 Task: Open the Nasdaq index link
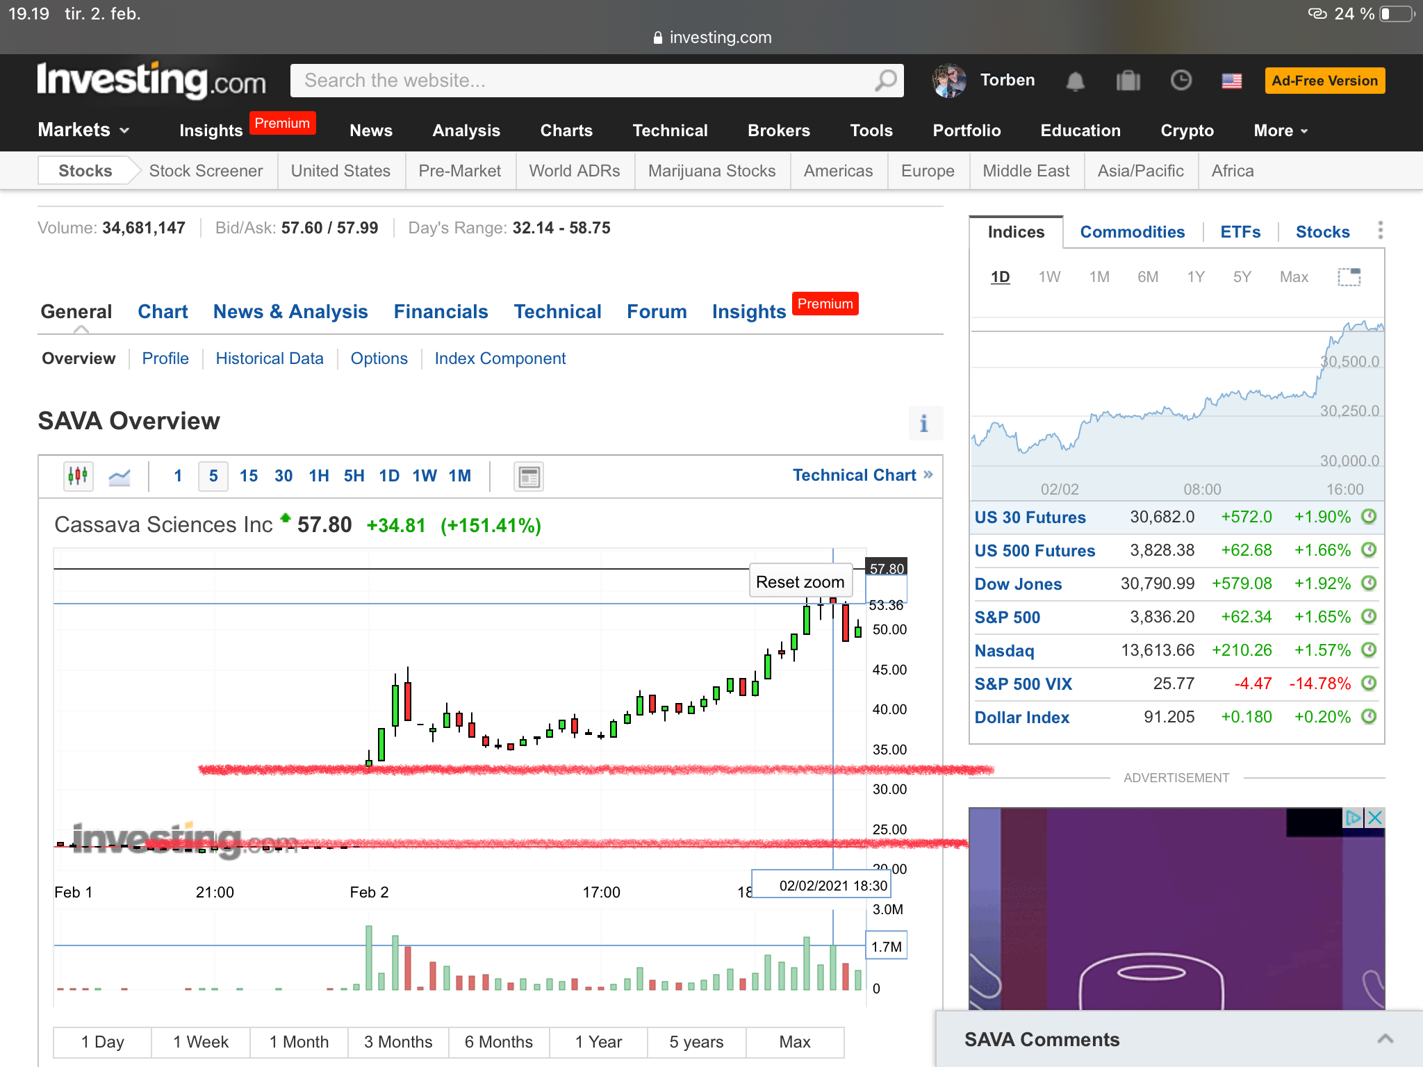tap(1004, 651)
